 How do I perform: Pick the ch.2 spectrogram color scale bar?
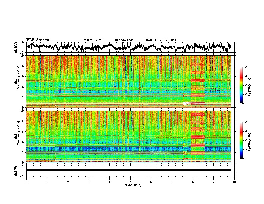point(241,140)
